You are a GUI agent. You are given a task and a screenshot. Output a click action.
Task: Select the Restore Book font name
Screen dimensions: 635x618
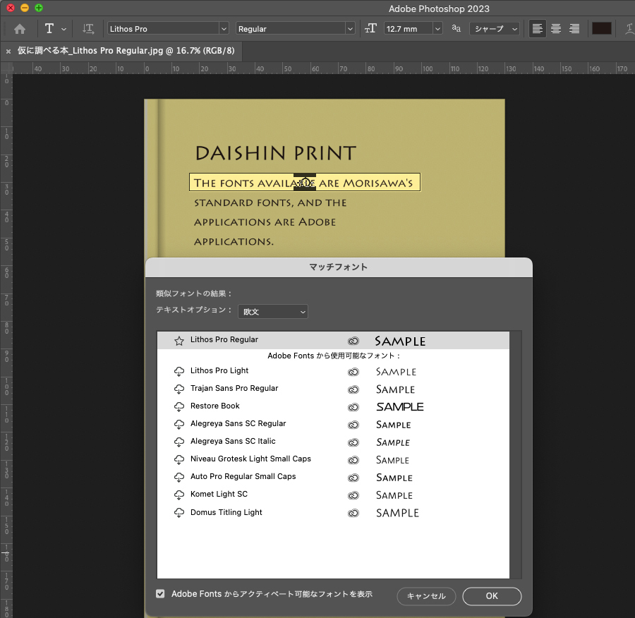tap(215, 406)
